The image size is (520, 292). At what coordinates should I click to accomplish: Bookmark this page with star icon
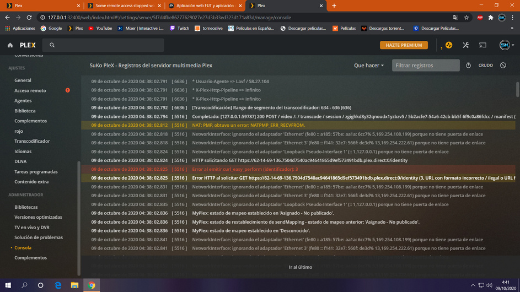pyautogui.click(x=467, y=18)
